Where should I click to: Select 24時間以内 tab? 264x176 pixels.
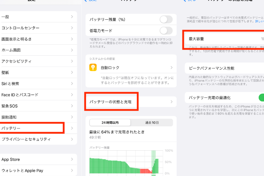110,122
